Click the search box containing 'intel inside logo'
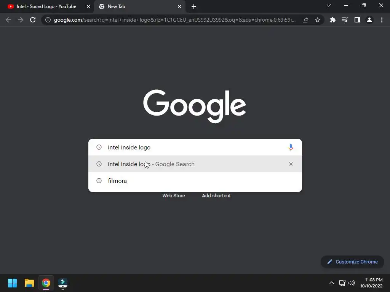The height and width of the screenshot is (292, 390). click(195, 147)
